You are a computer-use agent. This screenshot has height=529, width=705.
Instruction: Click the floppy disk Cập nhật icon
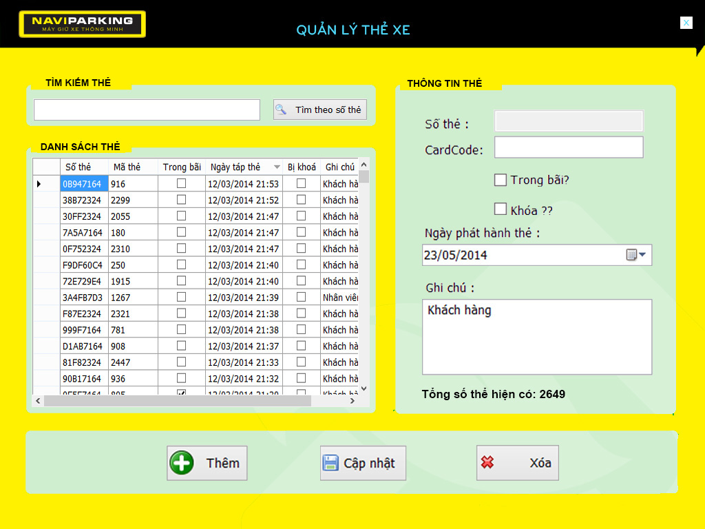[330, 463]
